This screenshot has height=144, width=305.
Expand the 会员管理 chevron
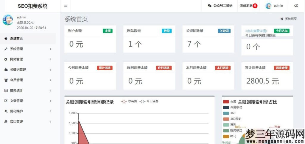pos(50,80)
